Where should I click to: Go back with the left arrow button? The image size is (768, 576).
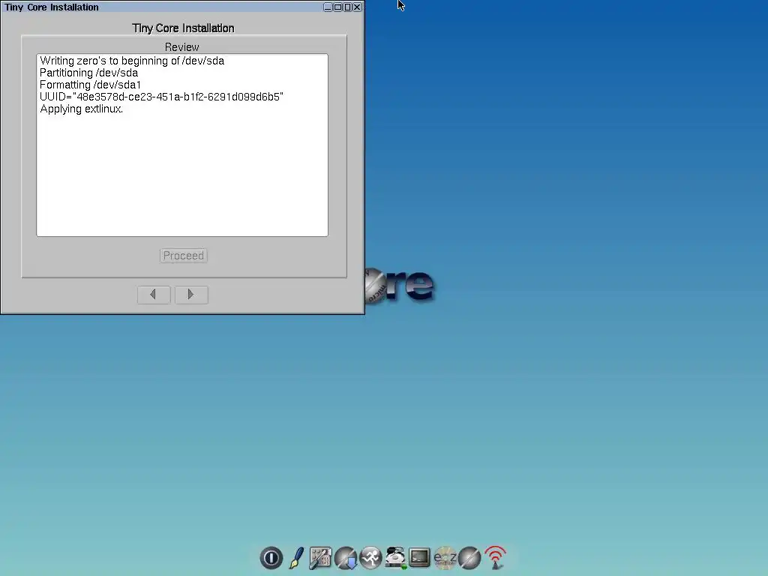154,294
